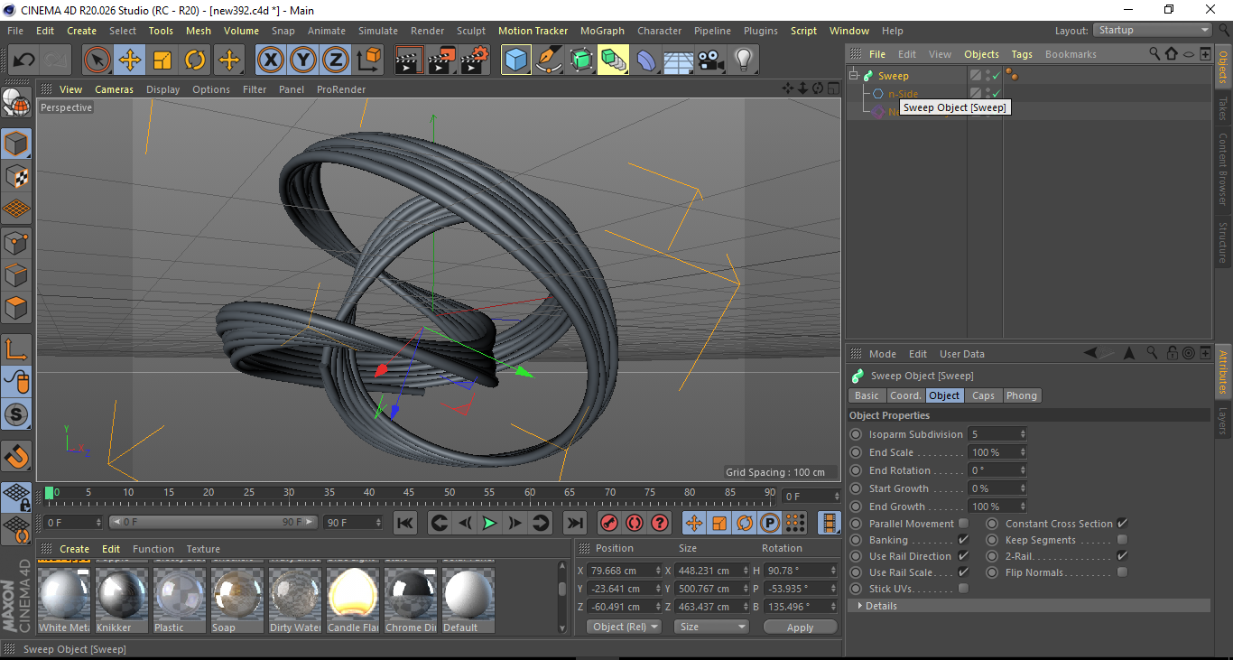This screenshot has width=1233, height=660.
Task: Open Edit Render Settings icon
Action: tap(475, 60)
